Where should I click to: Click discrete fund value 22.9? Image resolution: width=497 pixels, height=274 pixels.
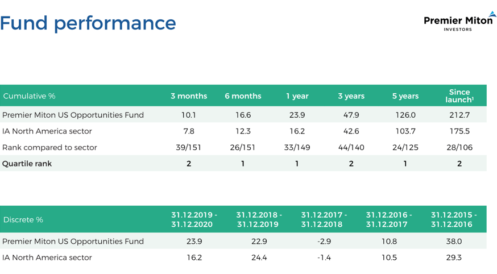(259, 242)
